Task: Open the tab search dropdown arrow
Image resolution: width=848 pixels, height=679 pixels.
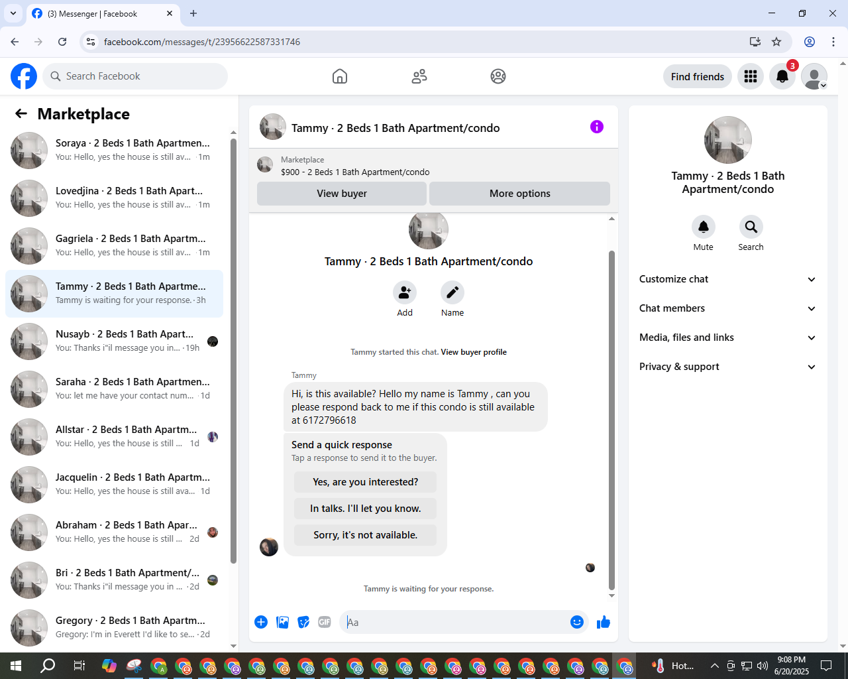Action: [x=13, y=13]
